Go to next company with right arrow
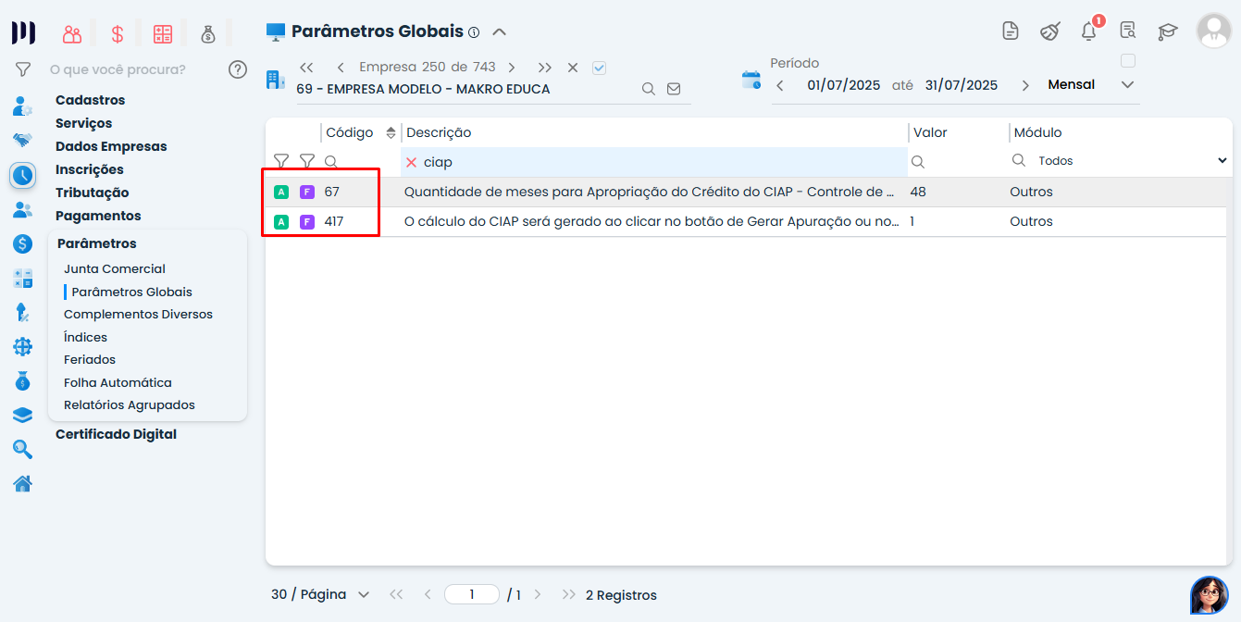 512,68
